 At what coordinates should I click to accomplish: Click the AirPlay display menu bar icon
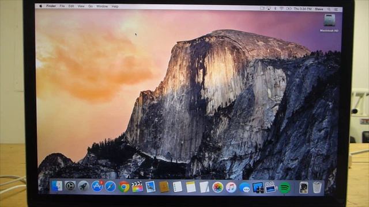[x=269, y=9]
